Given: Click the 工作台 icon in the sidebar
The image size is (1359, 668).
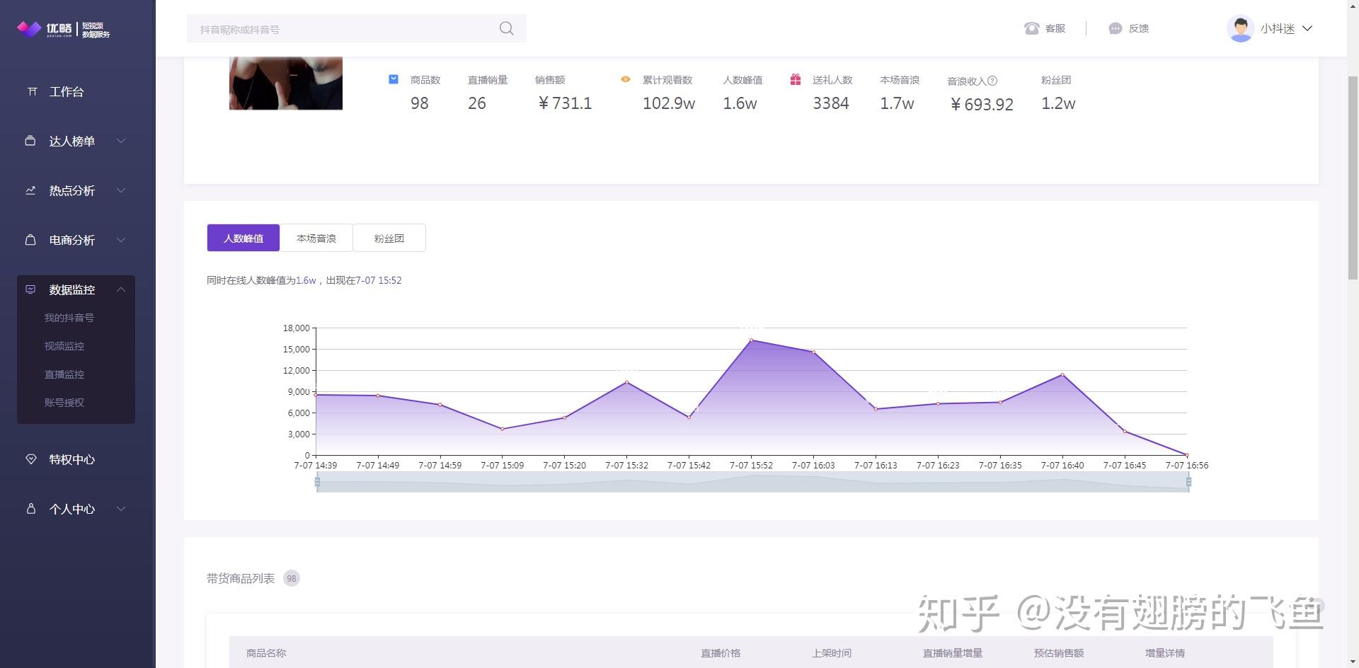Looking at the screenshot, I should (x=31, y=91).
